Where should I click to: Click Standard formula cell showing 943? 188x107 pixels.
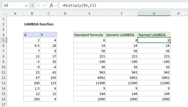coord(89,72)
